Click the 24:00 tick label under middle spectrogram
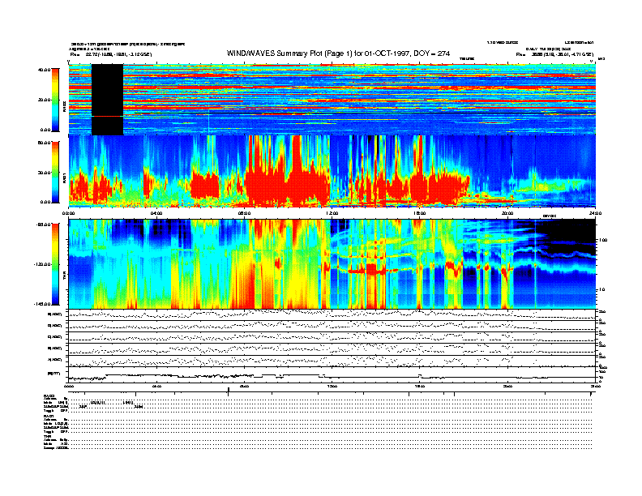The height and width of the screenshot is (496, 642). pos(595,213)
